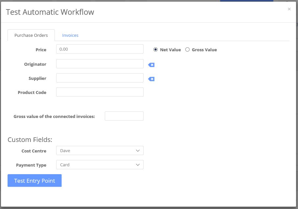This screenshot has width=298, height=209.
Task: Click the Test Entry Point button
Action: pyautogui.click(x=34, y=180)
